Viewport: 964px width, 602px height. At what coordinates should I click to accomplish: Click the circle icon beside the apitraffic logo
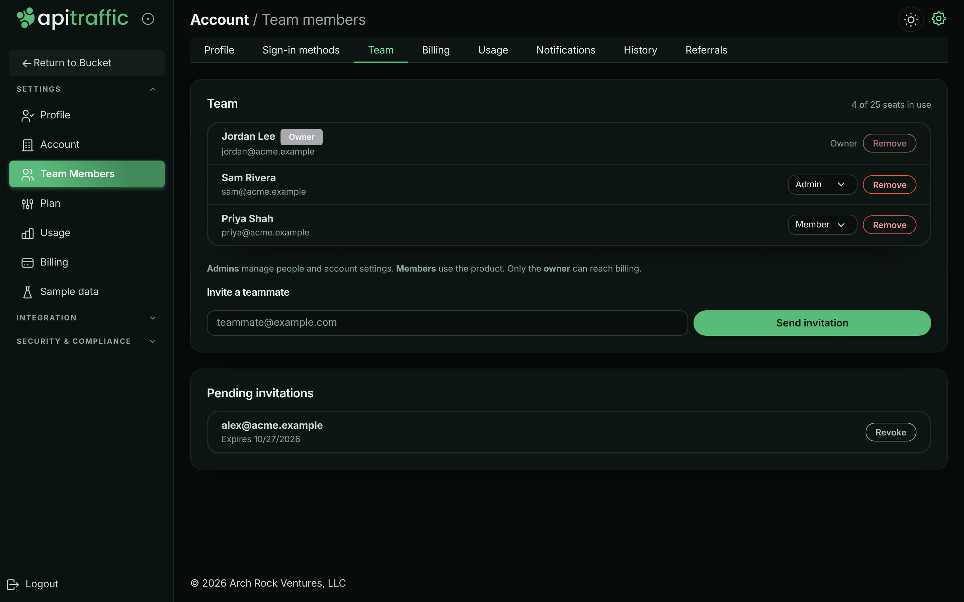click(148, 19)
